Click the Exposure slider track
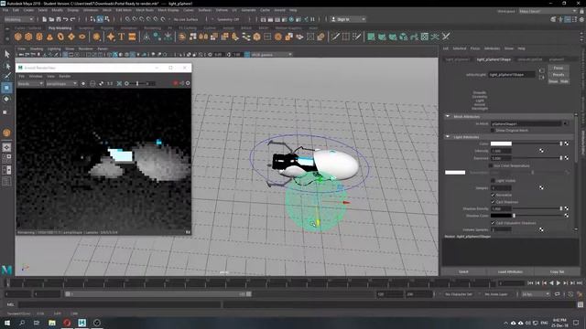Viewport: 586px width, 329px height. click(x=537, y=158)
